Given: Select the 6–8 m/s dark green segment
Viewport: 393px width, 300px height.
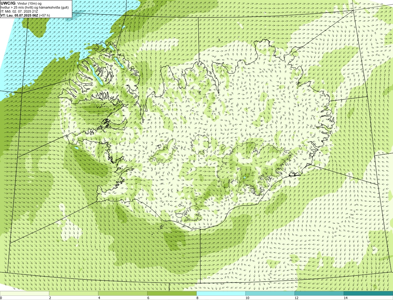Looking at the screenshot, I should 172,293.
